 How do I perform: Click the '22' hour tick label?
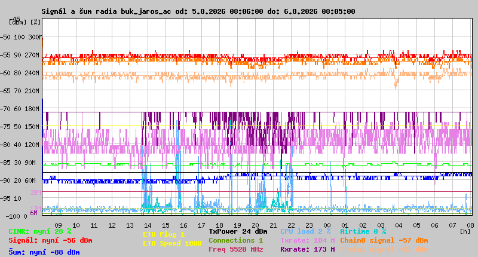click(x=291, y=225)
